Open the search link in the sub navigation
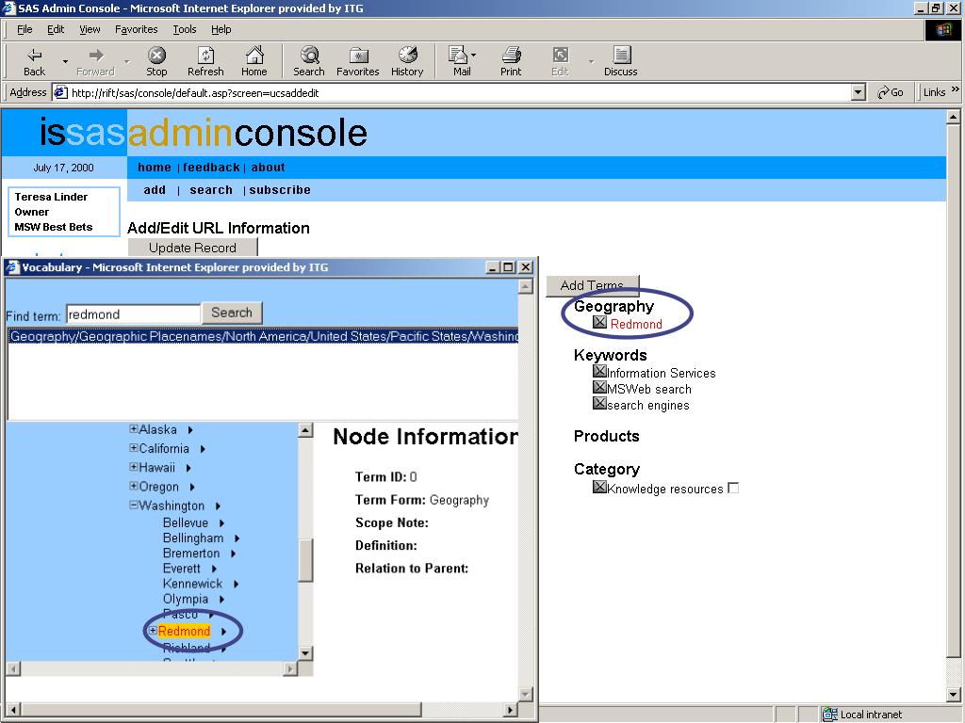The image size is (965, 723). coord(211,190)
